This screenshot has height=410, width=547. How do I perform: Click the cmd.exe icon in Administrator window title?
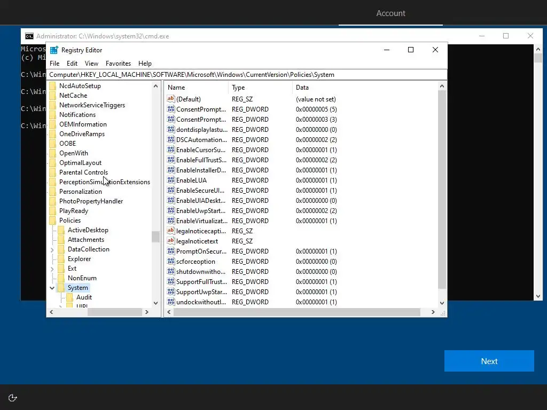click(x=29, y=36)
